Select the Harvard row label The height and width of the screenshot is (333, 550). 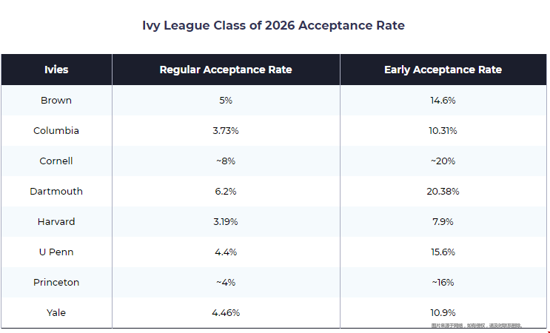click(56, 221)
